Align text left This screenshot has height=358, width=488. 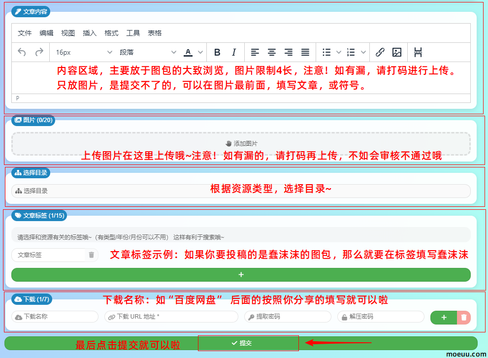point(255,52)
